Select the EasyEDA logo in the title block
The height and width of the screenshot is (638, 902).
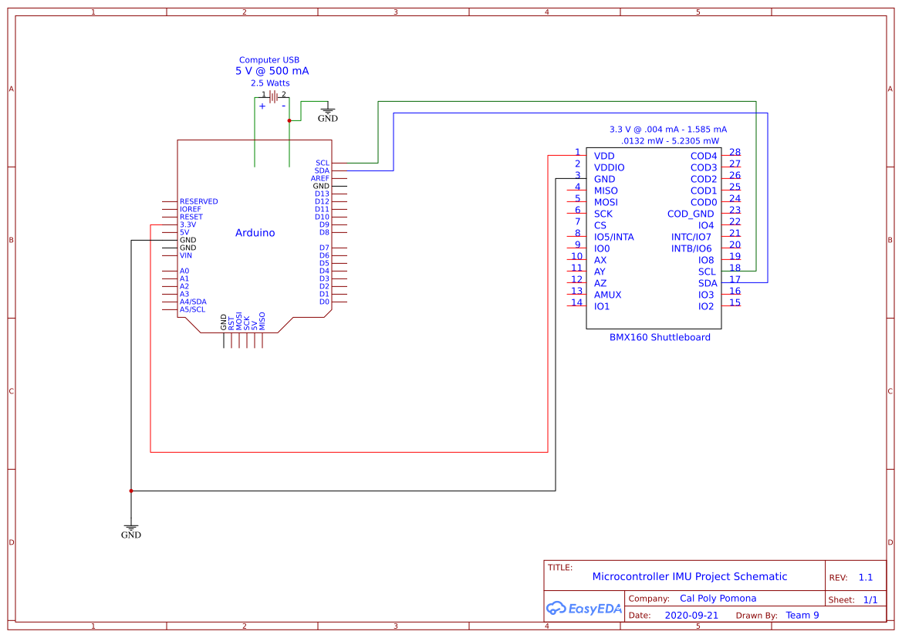tap(584, 609)
